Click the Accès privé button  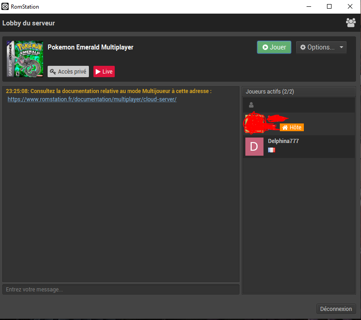coord(68,71)
